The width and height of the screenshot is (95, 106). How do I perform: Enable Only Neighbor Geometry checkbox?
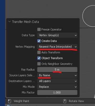(39, 64)
